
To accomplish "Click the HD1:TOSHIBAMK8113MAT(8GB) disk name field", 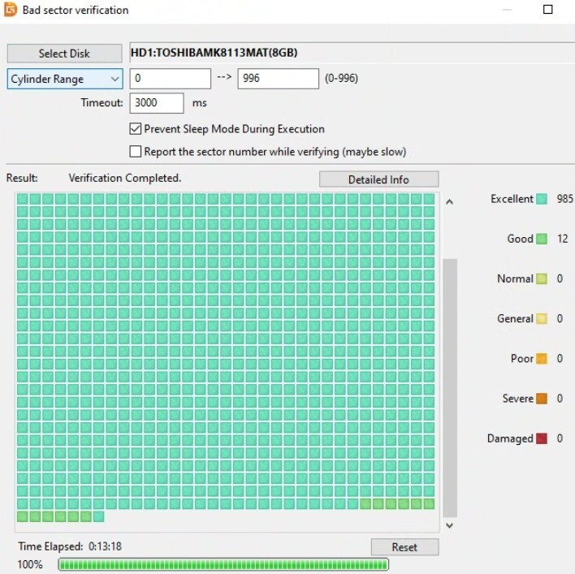I will point(352,53).
